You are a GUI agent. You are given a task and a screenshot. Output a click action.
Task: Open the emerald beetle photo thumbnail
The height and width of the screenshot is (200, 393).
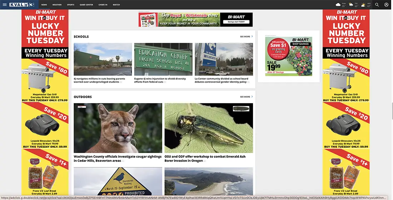coord(209,128)
